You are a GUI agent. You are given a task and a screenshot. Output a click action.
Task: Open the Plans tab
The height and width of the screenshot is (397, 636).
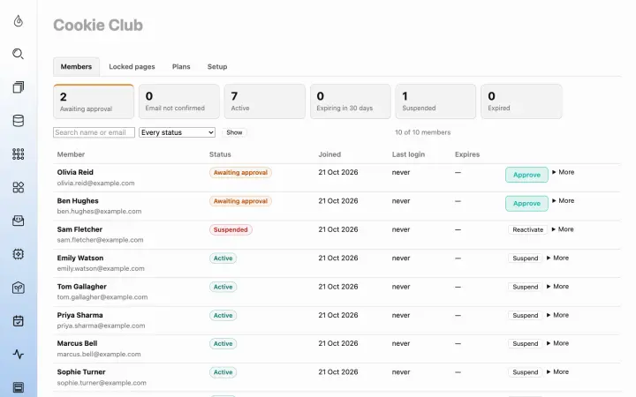point(181,66)
